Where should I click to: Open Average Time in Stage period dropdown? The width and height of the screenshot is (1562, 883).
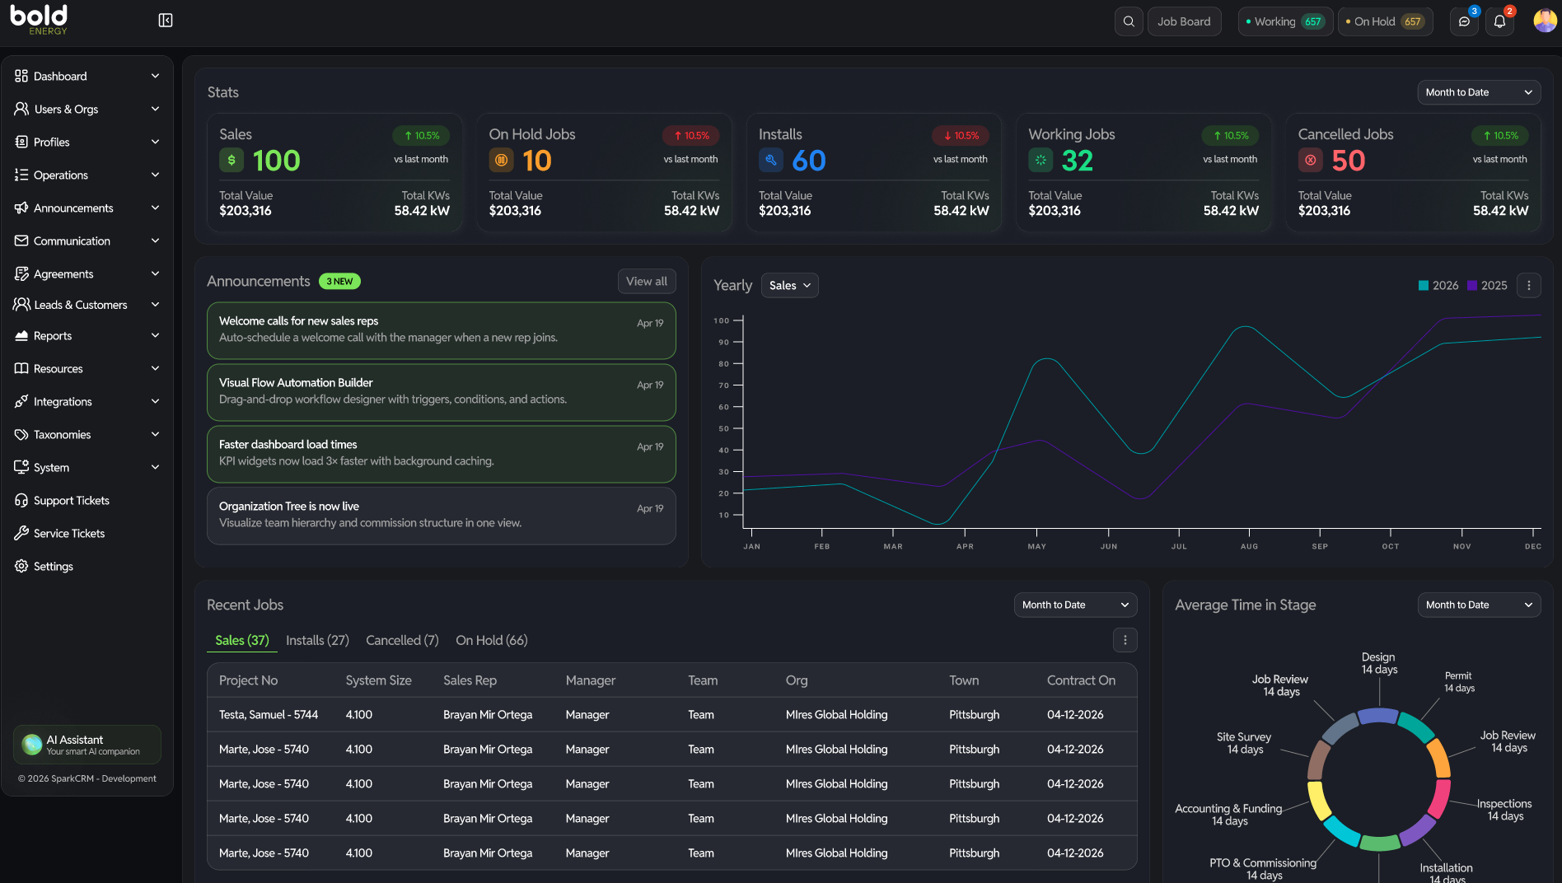click(1479, 605)
